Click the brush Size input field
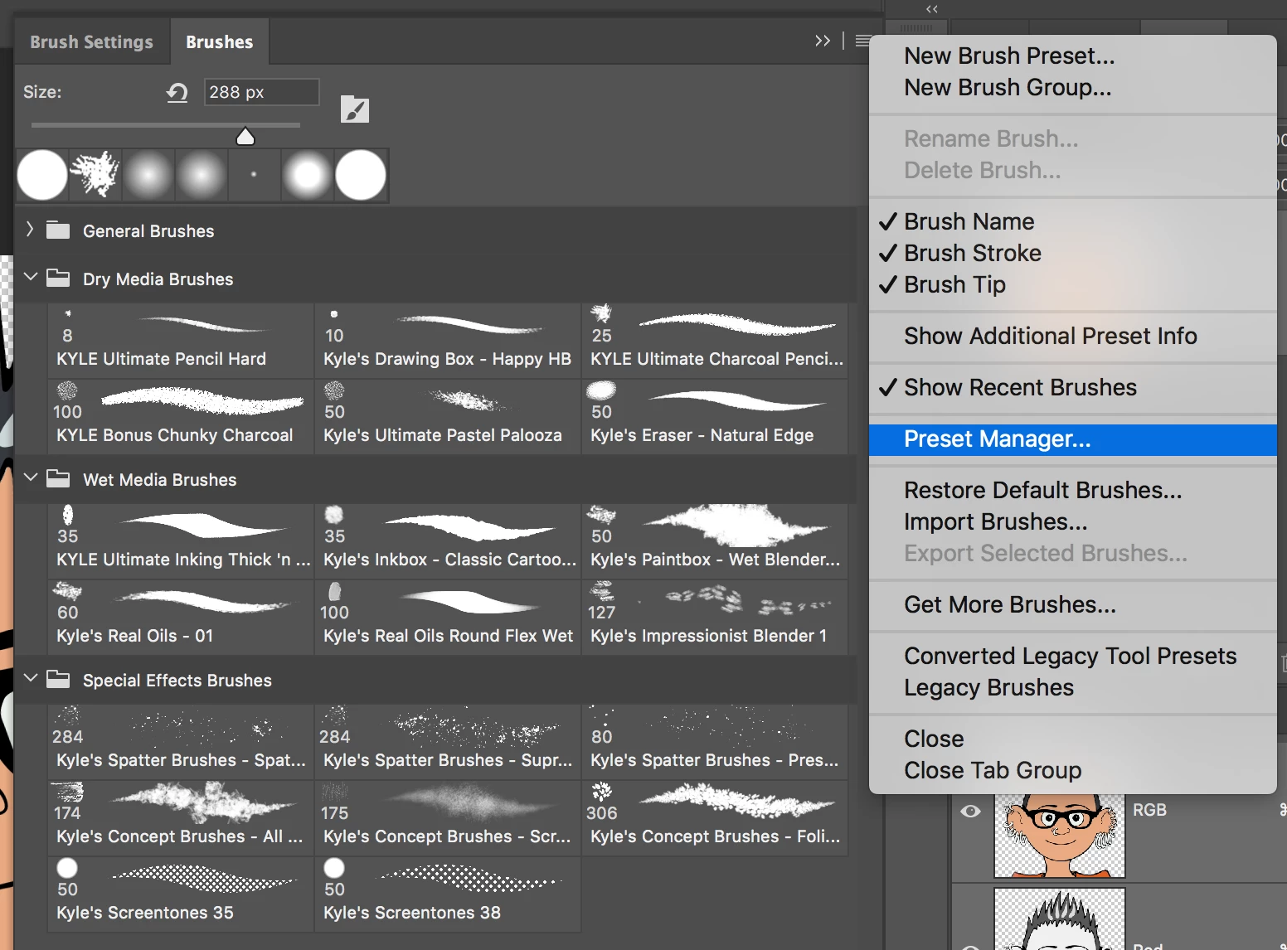The width and height of the screenshot is (1287, 950). pos(261,92)
